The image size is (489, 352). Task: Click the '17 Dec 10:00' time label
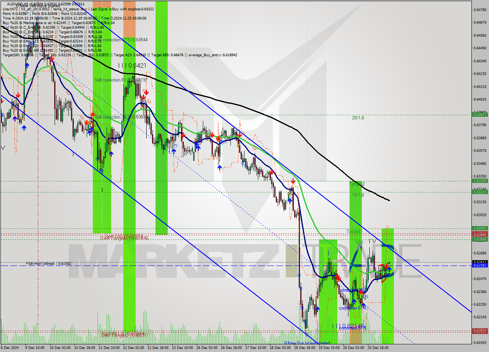tap(256, 348)
